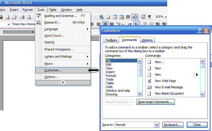Choose Research from Tools menu

tap(63, 22)
